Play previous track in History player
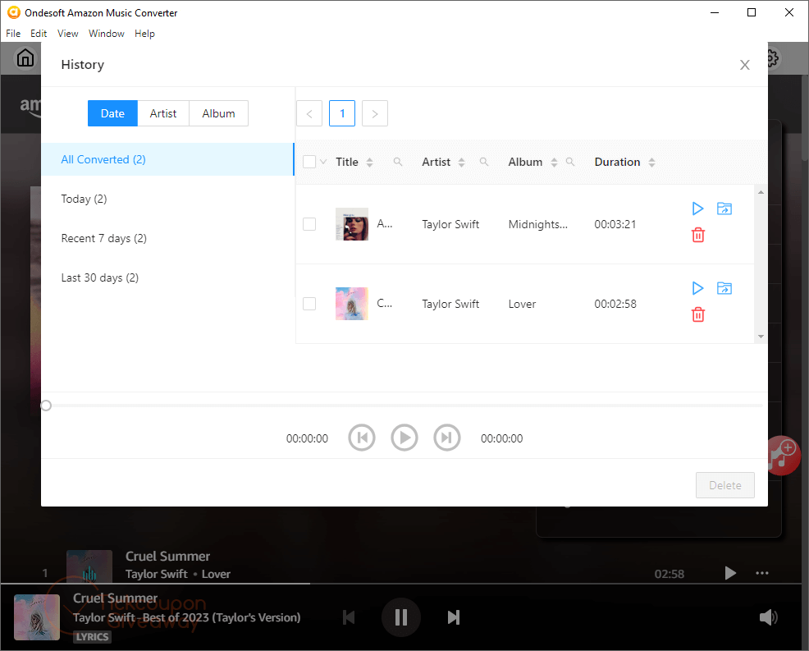Screen dimensions: 809x651 coord(362,438)
